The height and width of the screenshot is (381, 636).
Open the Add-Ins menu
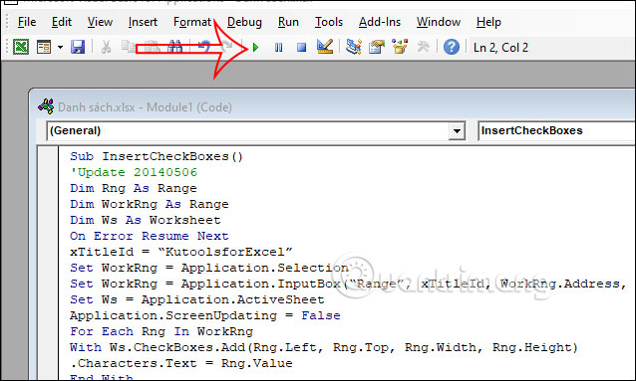[380, 22]
